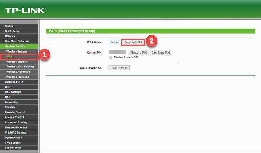Open the Status menu item
The width and height of the screenshot is (261, 153).
click(19, 26)
